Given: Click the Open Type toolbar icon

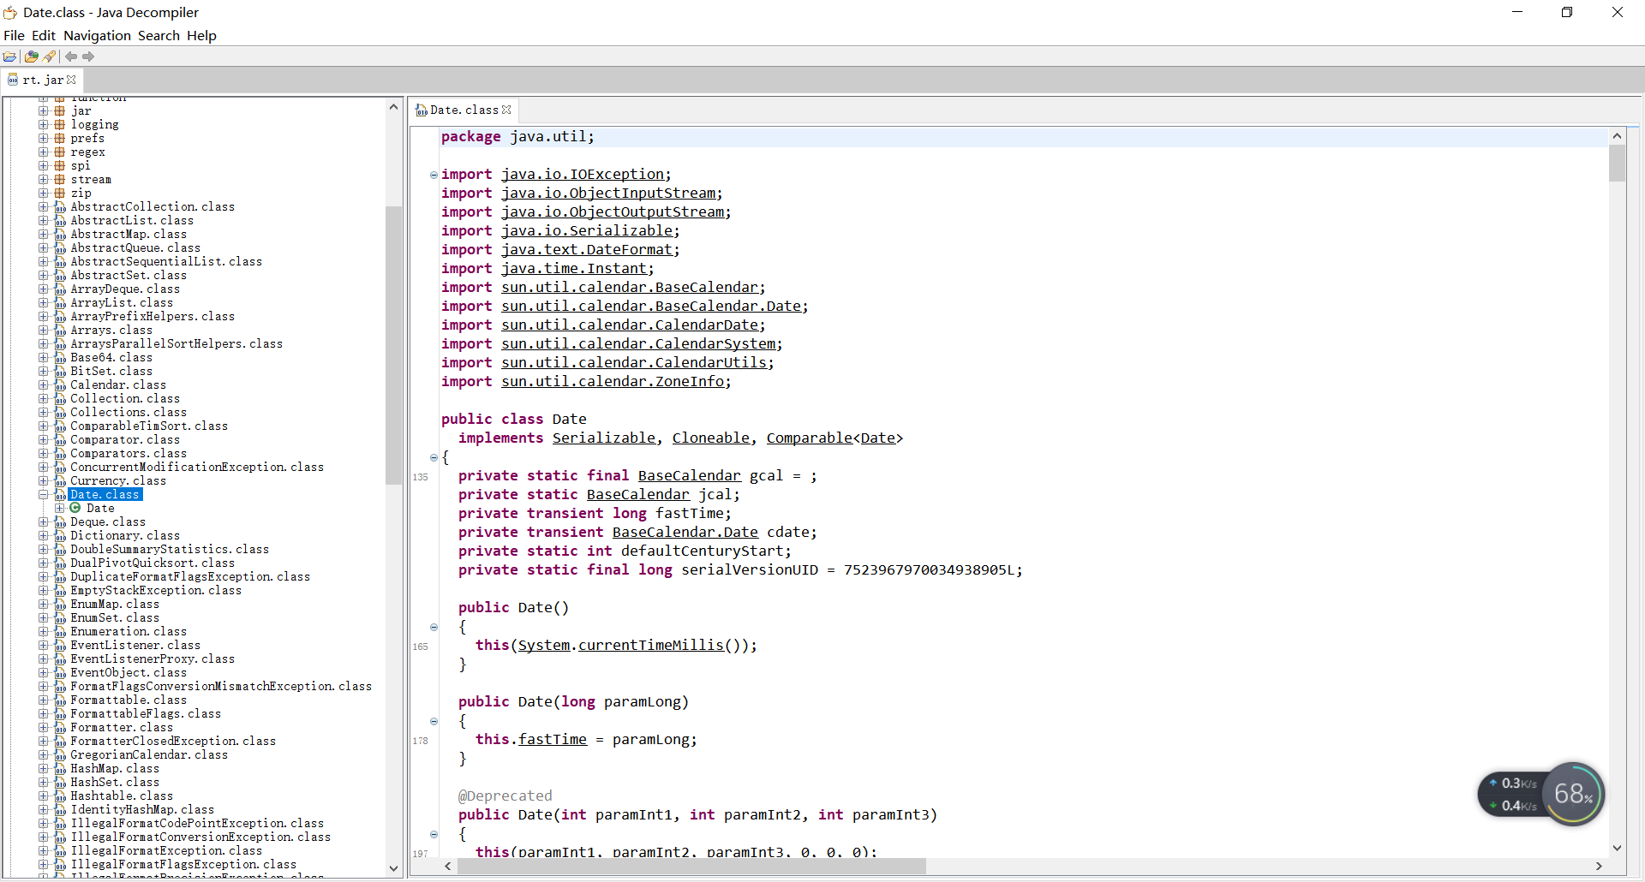Looking at the screenshot, I should click(31, 57).
